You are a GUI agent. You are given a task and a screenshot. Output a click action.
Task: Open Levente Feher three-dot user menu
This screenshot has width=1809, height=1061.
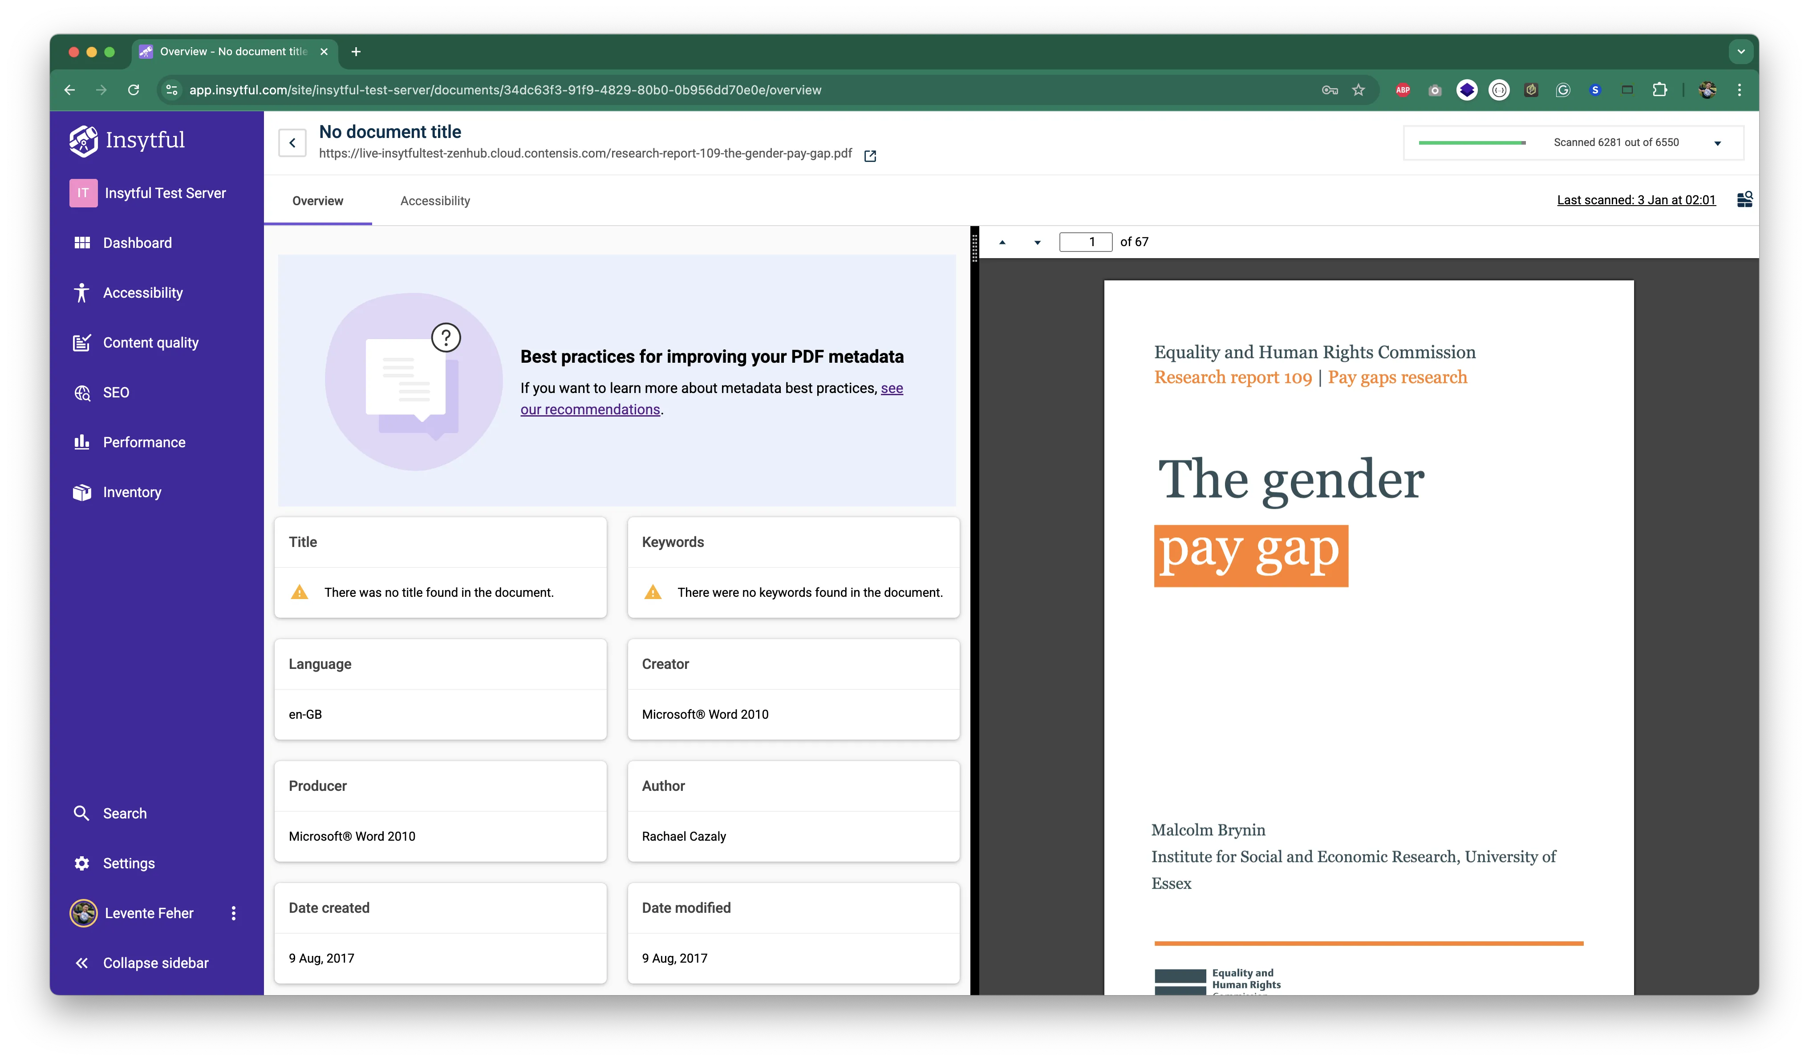233,913
